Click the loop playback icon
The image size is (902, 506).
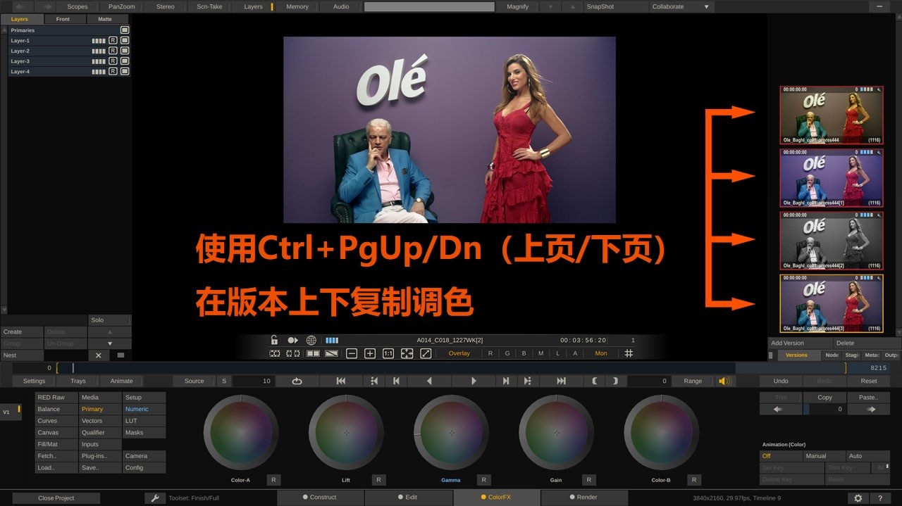[297, 381]
